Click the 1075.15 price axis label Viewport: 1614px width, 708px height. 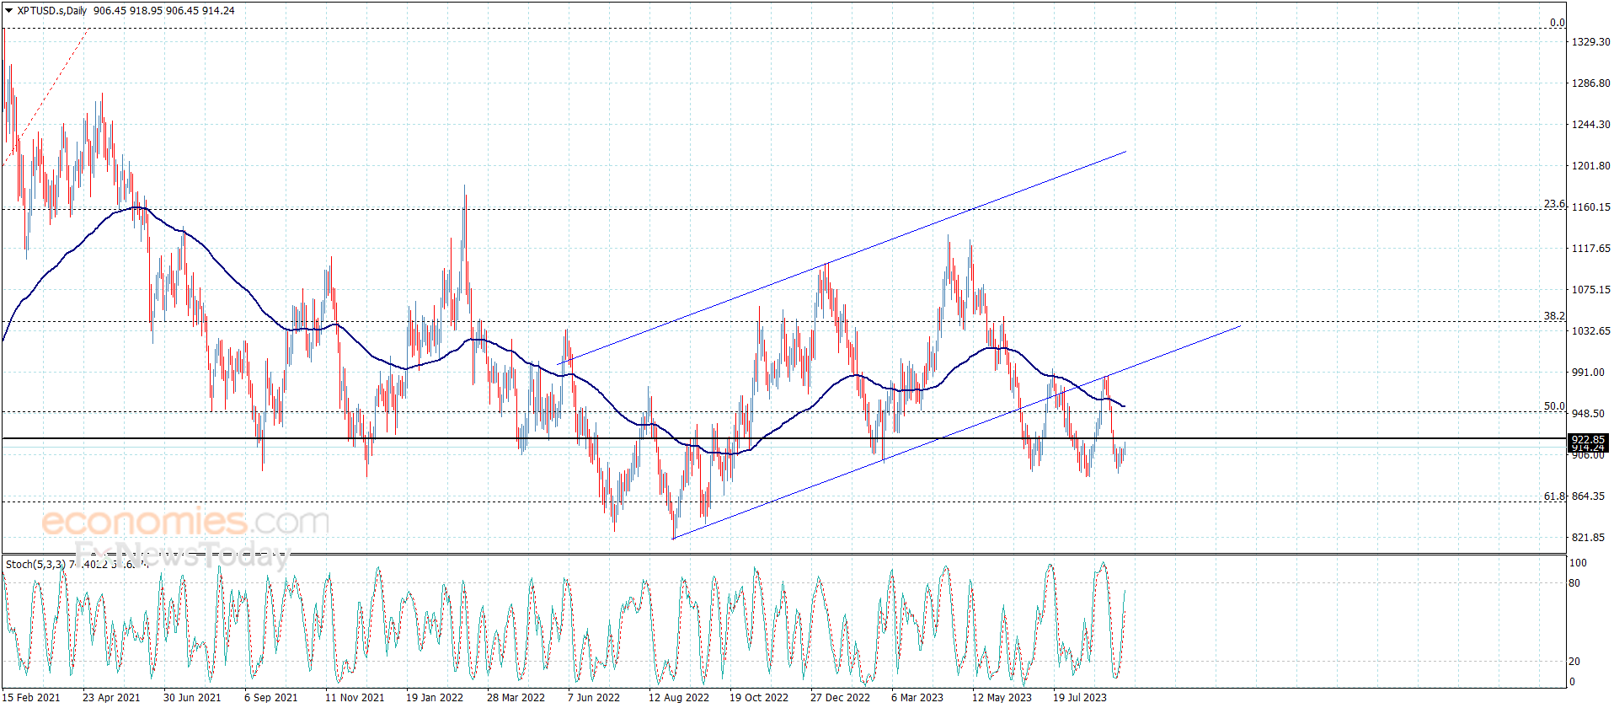1590,290
